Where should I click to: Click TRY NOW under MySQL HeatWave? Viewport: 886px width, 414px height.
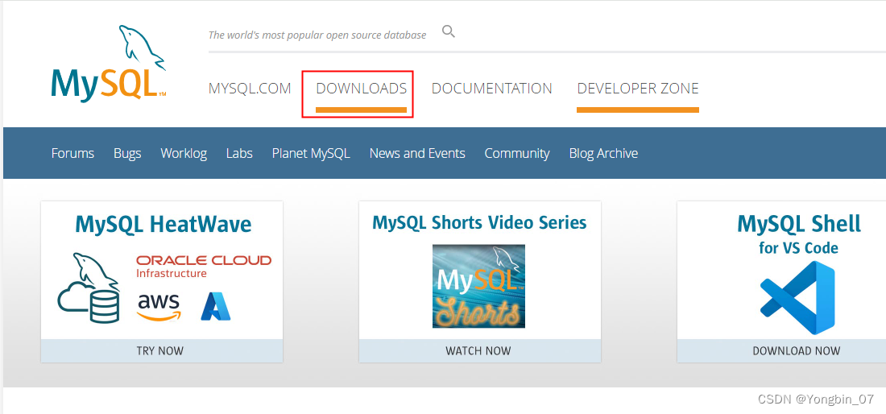(x=162, y=350)
